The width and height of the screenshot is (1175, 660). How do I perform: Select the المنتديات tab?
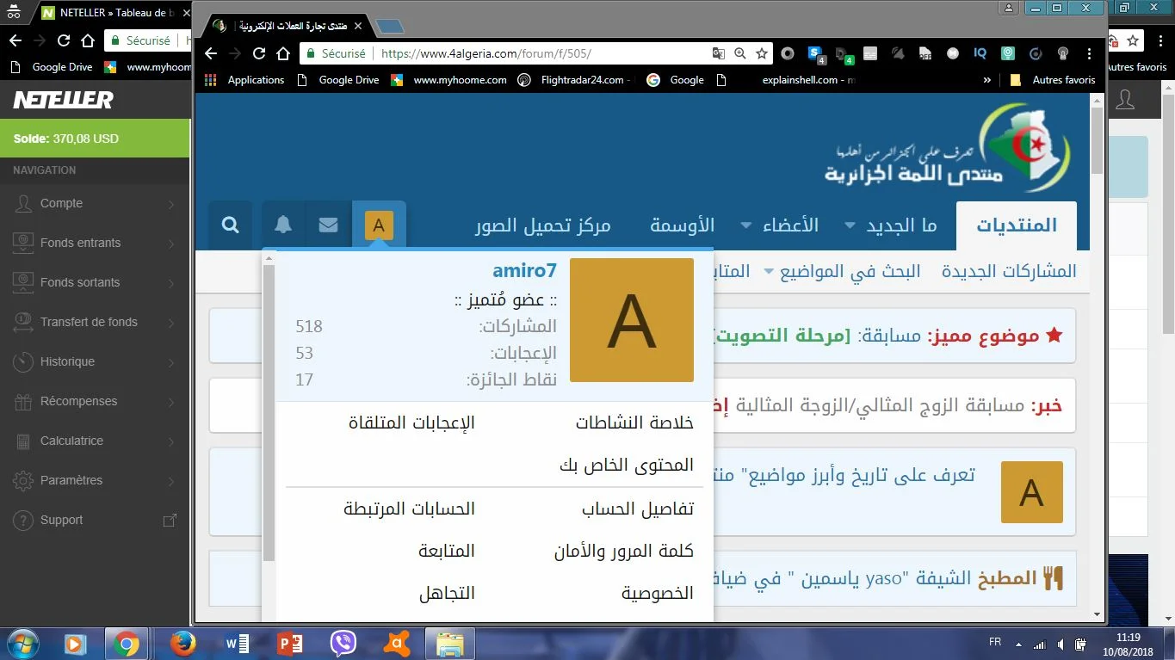tap(1016, 225)
